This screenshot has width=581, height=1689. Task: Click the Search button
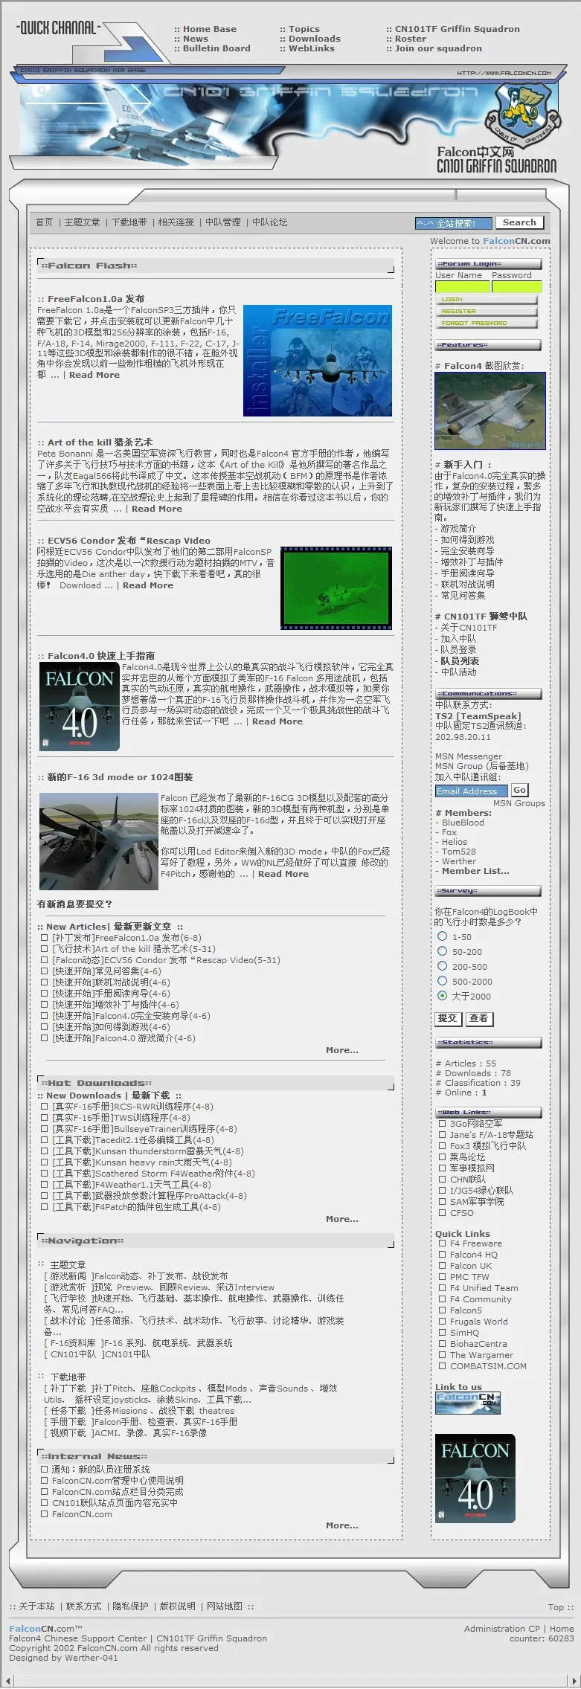pyautogui.click(x=519, y=222)
